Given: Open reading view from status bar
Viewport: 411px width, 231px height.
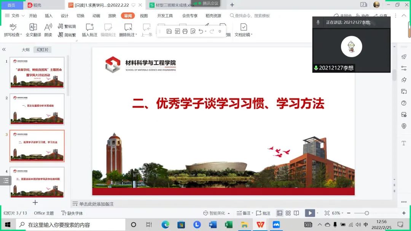Looking at the screenshot, I should tap(296, 213).
